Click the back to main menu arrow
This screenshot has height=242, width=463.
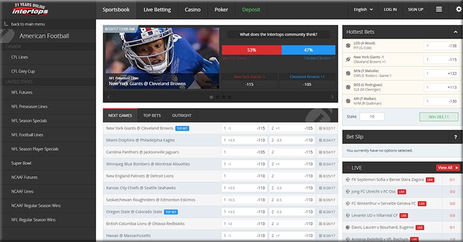click(5, 24)
